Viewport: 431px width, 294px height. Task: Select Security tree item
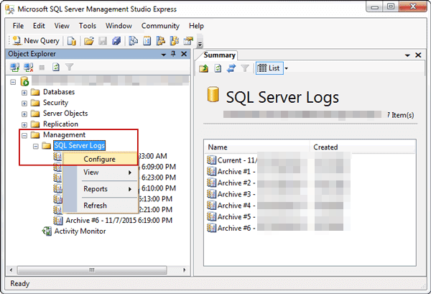tap(55, 103)
